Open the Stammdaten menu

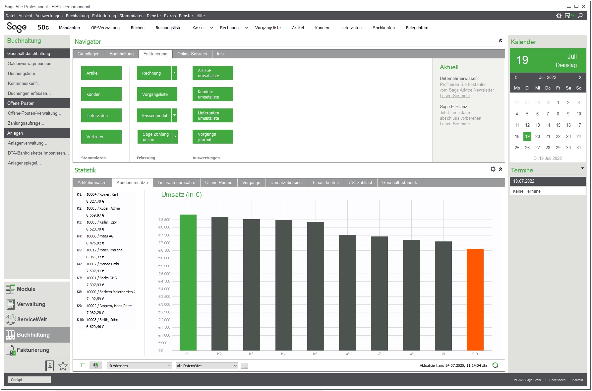coord(131,16)
